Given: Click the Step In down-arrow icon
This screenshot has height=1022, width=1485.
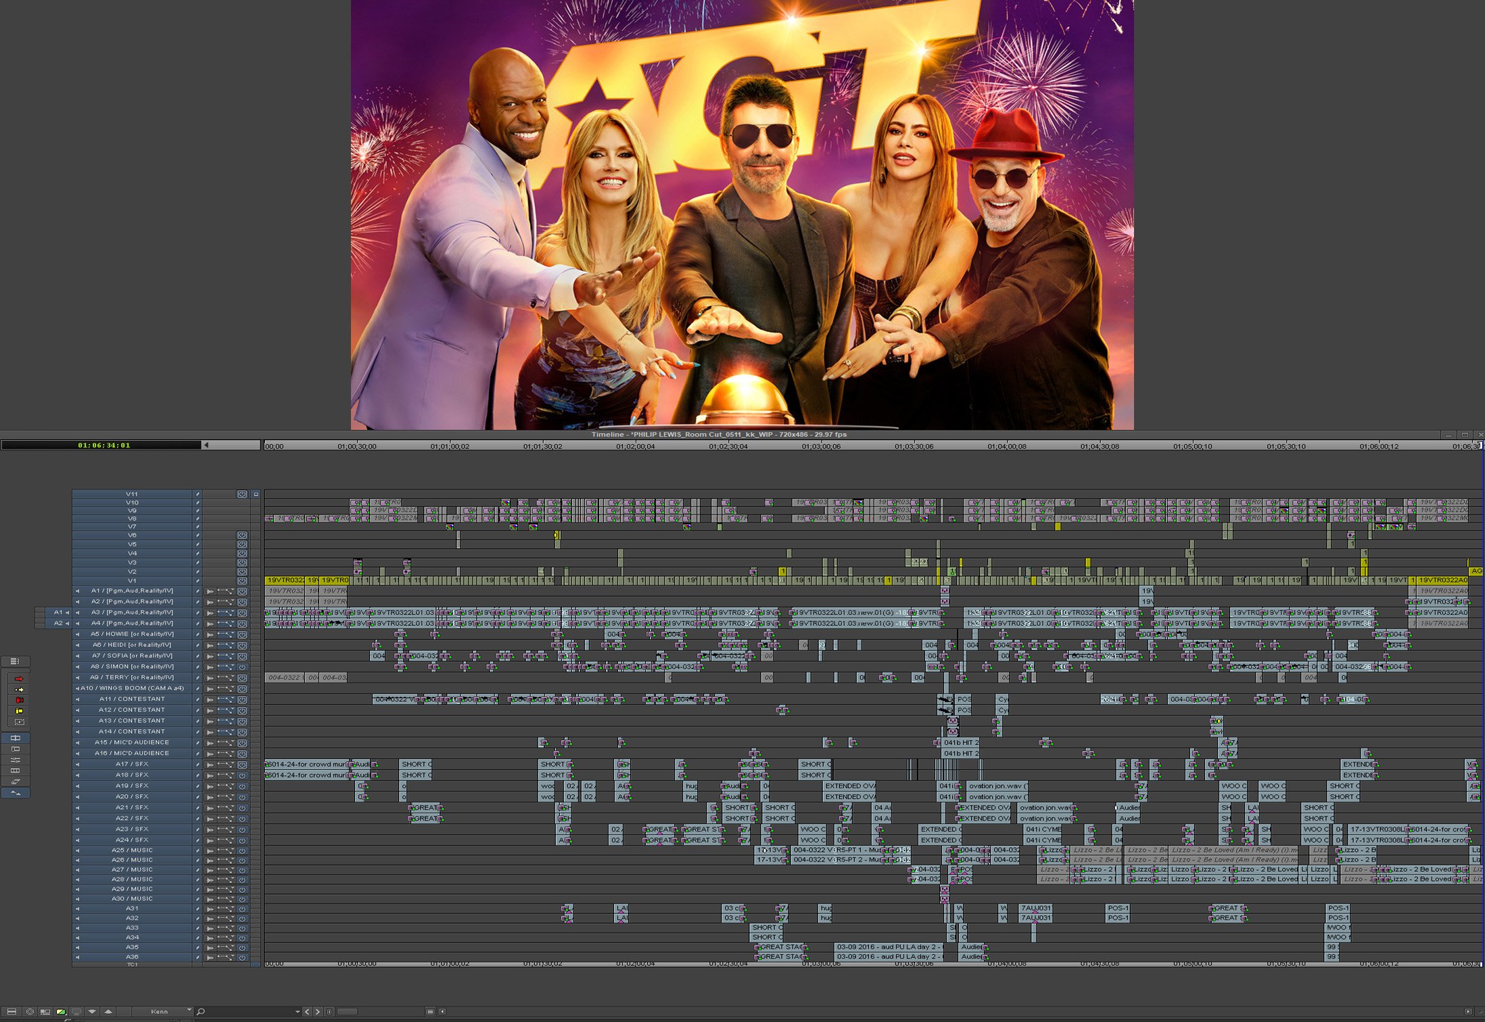Looking at the screenshot, I should [x=93, y=1012].
